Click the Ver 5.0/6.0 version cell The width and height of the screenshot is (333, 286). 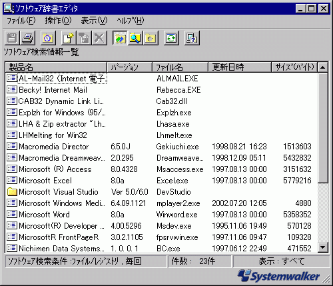pos(130,192)
